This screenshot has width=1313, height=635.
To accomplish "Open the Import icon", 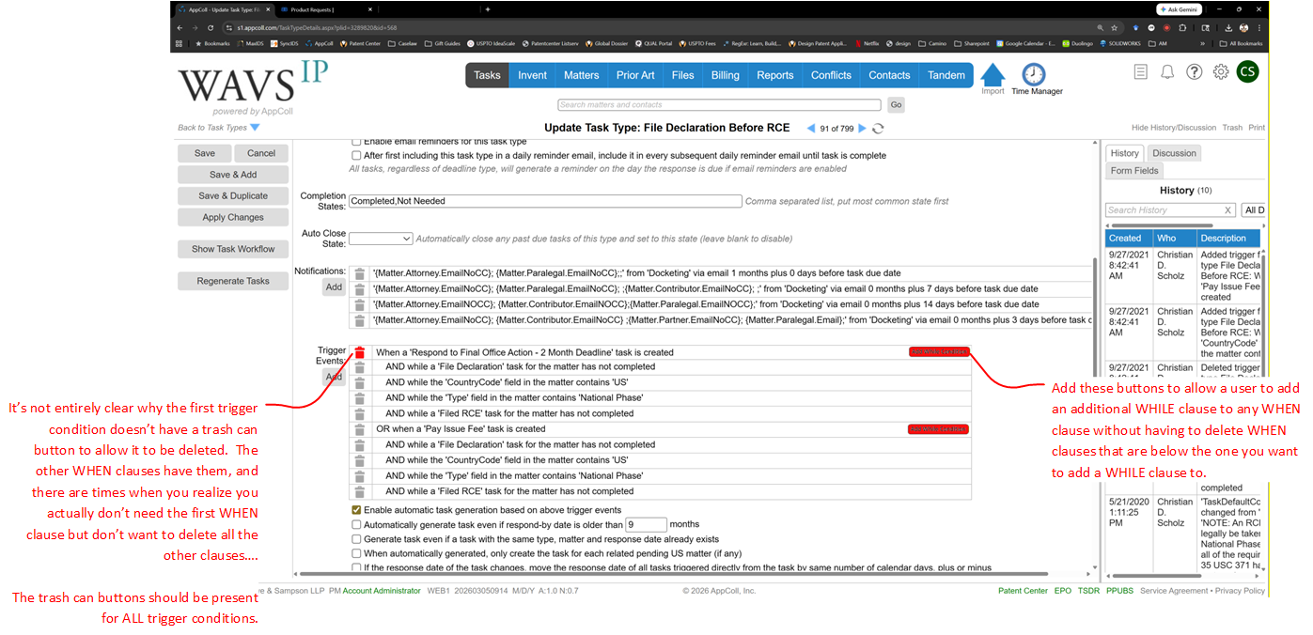I will click(x=993, y=75).
